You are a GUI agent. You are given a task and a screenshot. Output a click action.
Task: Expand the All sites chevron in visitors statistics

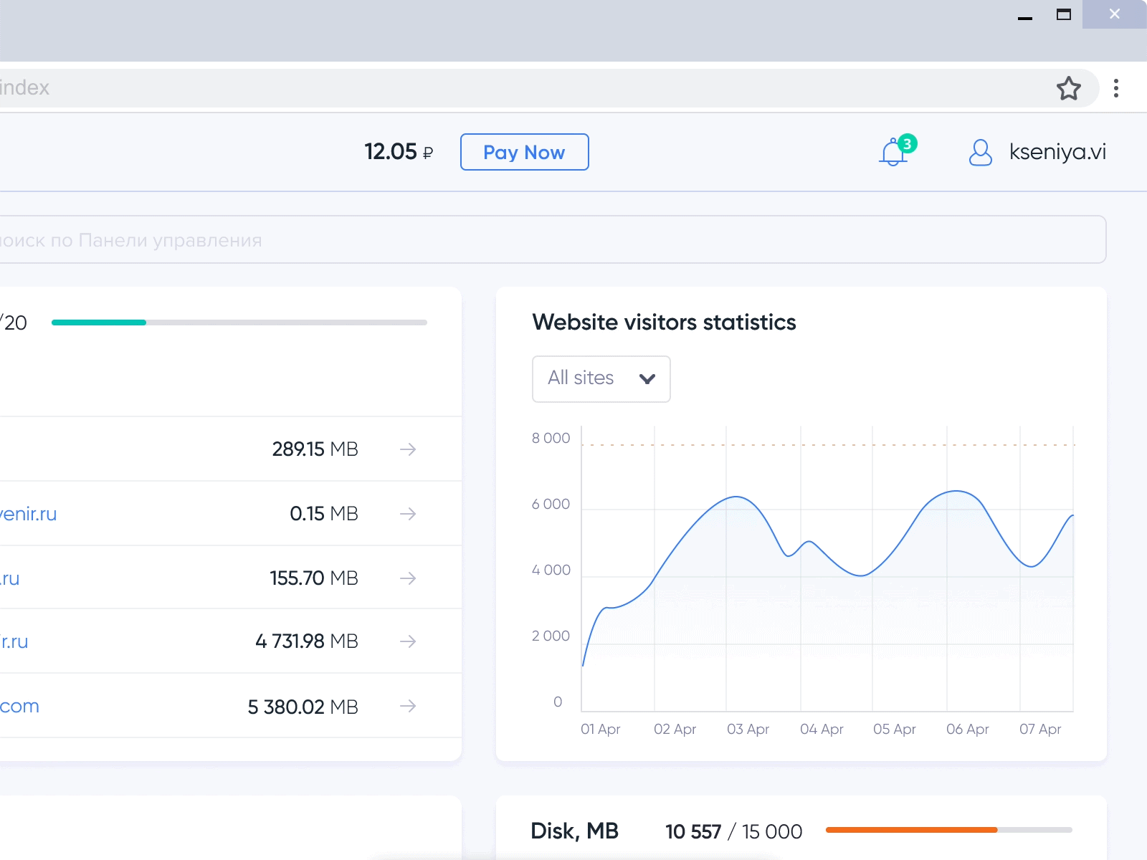647,379
